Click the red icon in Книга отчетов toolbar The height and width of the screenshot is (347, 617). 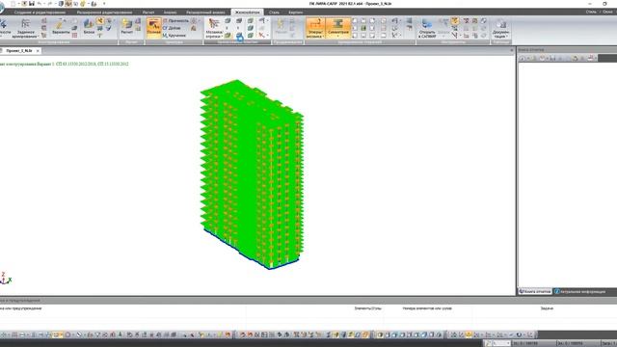click(x=591, y=58)
